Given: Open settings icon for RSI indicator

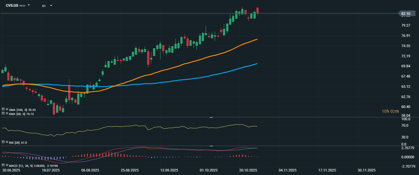Looking at the screenshot, I should point(3,142).
